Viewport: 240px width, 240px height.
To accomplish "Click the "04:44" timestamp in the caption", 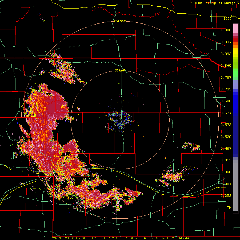I will [x=183, y=238].
